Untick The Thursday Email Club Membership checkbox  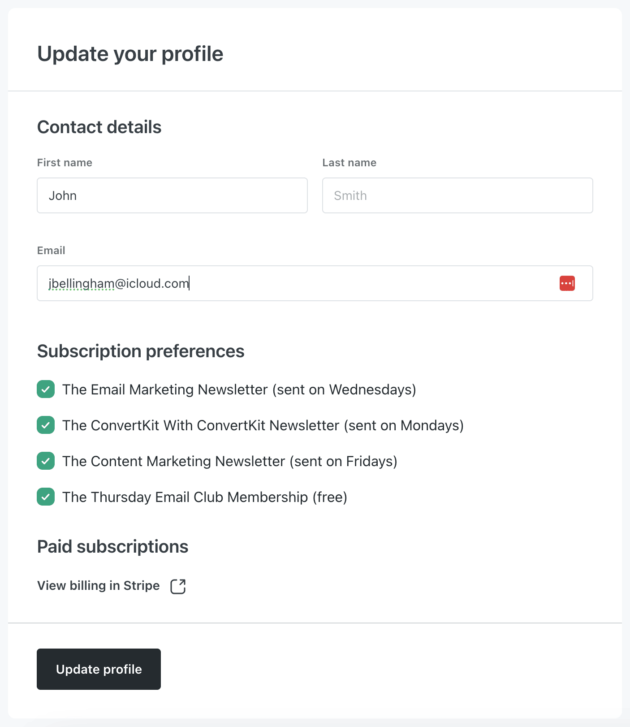pos(46,497)
